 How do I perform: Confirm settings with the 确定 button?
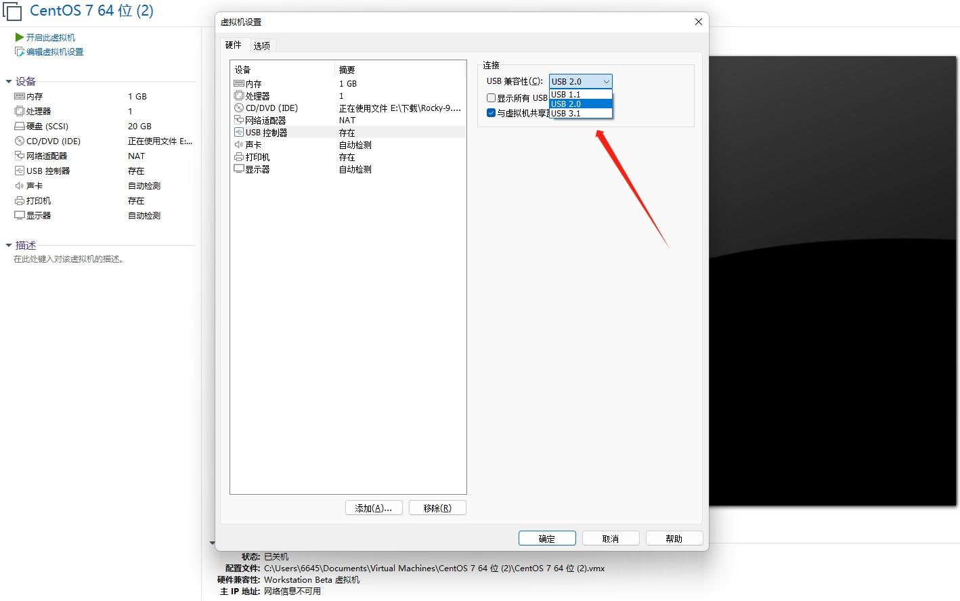pos(546,539)
